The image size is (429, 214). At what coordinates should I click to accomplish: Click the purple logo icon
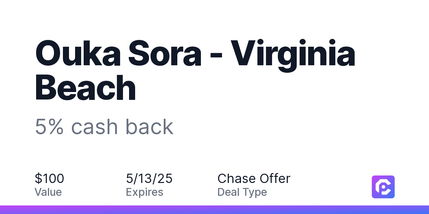383,187
